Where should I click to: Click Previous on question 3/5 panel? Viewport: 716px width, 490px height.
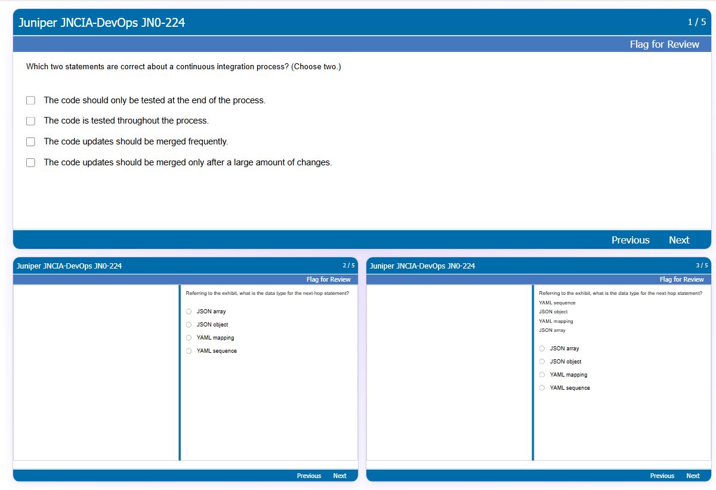[x=662, y=476]
